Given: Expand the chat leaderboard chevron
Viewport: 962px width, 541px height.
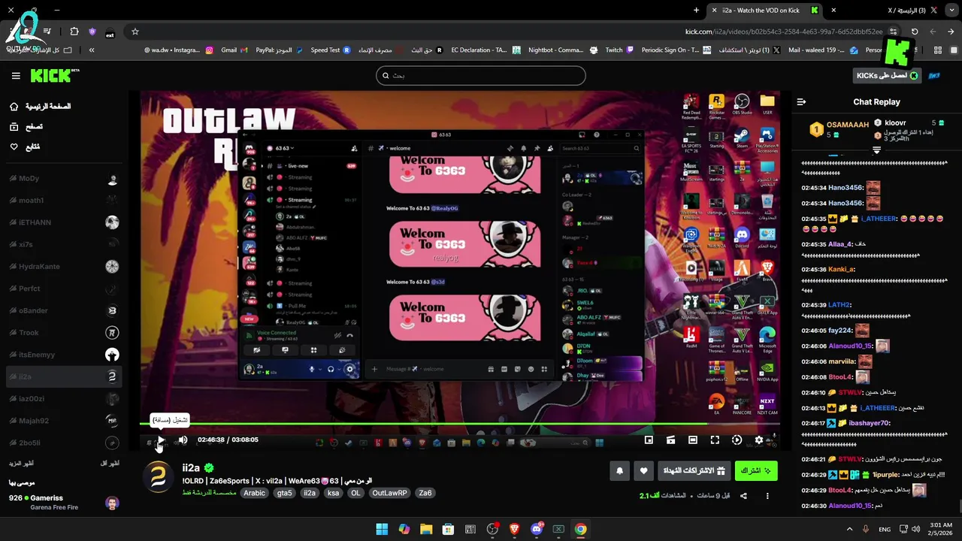Looking at the screenshot, I should pyautogui.click(x=876, y=150).
